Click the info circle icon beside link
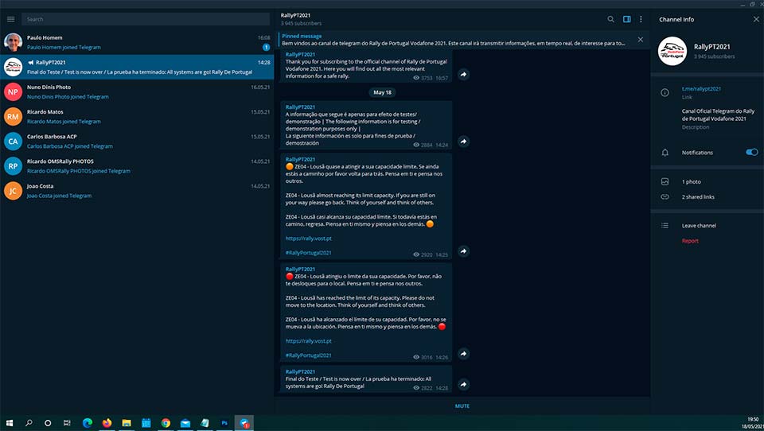 pyautogui.click(x=665, y=92)
